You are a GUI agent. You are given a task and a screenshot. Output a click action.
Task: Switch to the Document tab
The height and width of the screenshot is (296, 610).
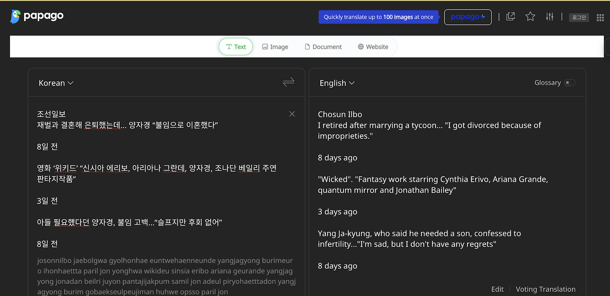[323, 47]
